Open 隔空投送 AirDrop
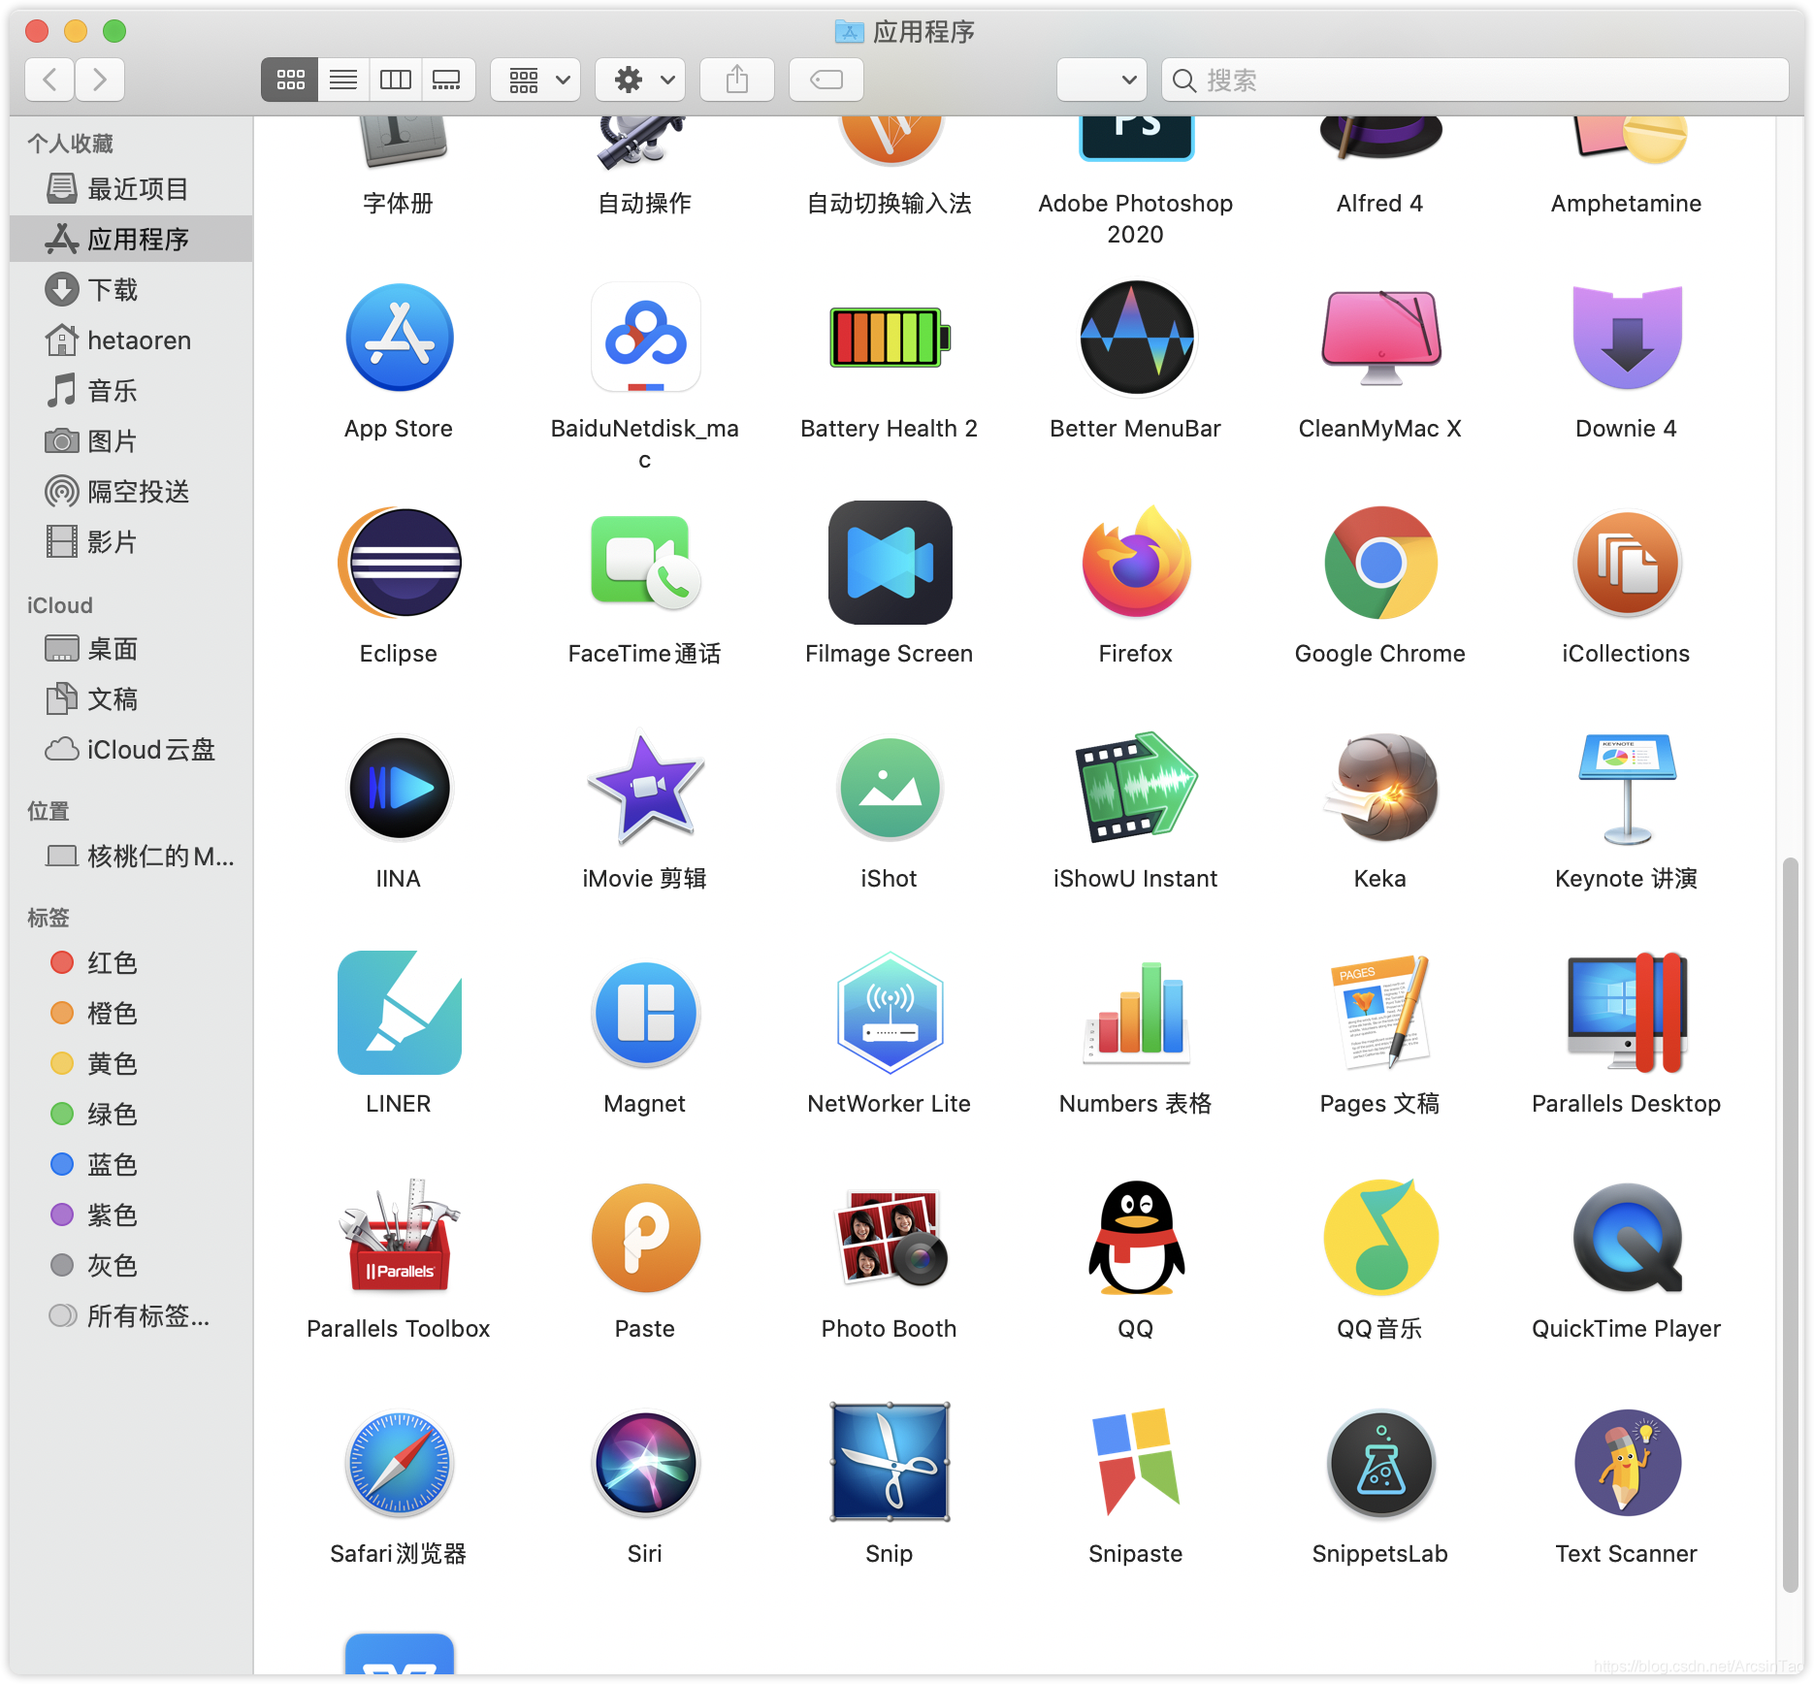The image size is (1814, 1684). point(131,492)
